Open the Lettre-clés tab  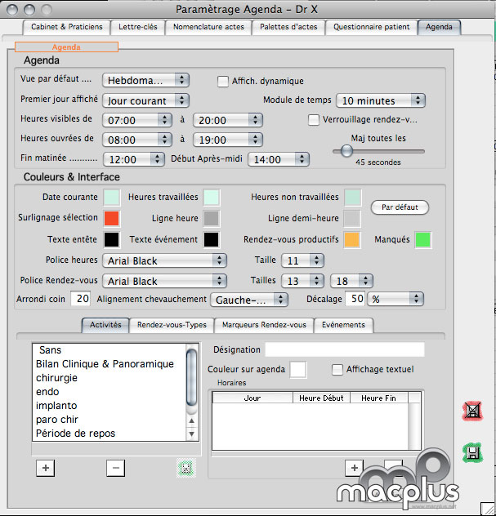pos(137,27)
